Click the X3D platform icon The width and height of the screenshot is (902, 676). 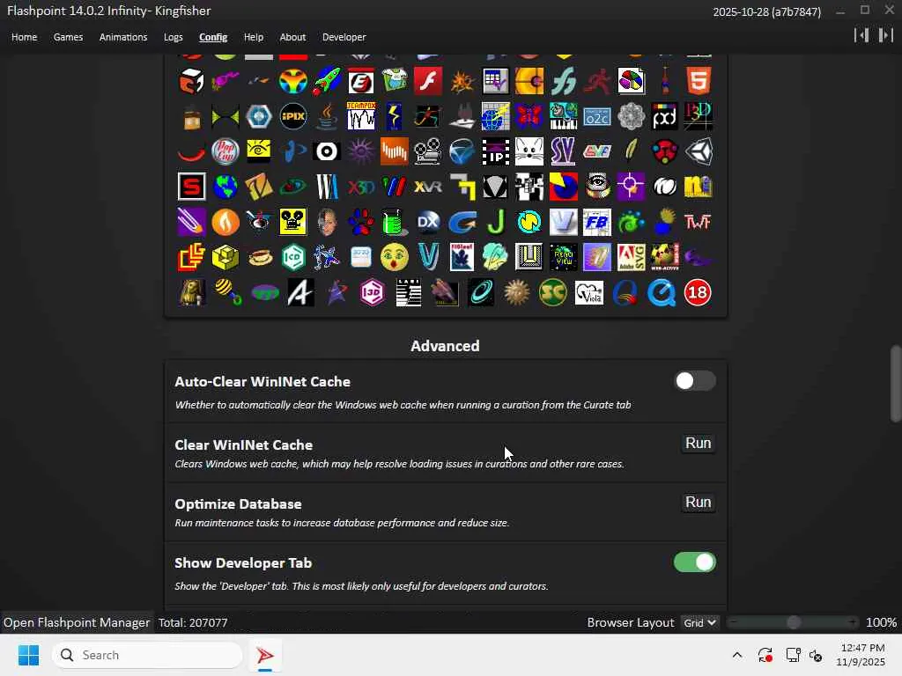pyautogui.click(x=360, y=187)
